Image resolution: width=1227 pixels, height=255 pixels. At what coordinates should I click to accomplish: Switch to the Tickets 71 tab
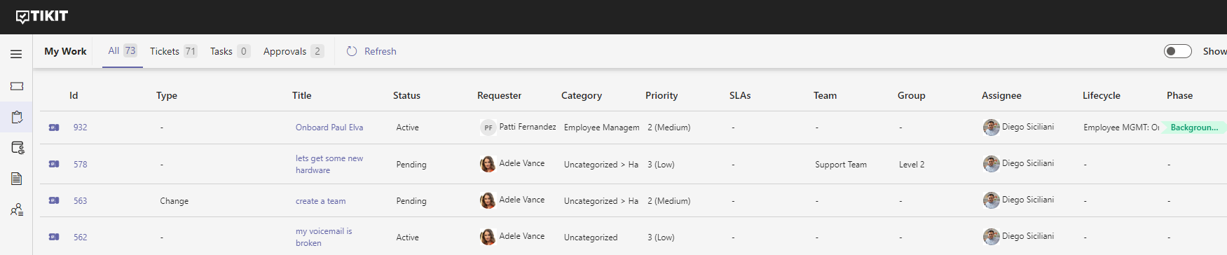173,51
